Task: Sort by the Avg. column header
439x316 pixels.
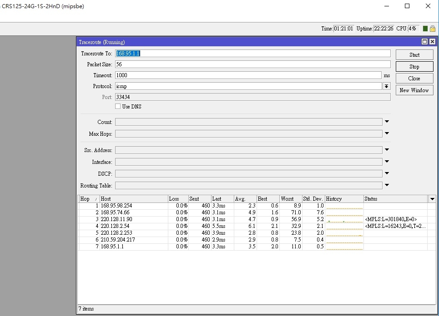Action: click(x=245, y=199)
